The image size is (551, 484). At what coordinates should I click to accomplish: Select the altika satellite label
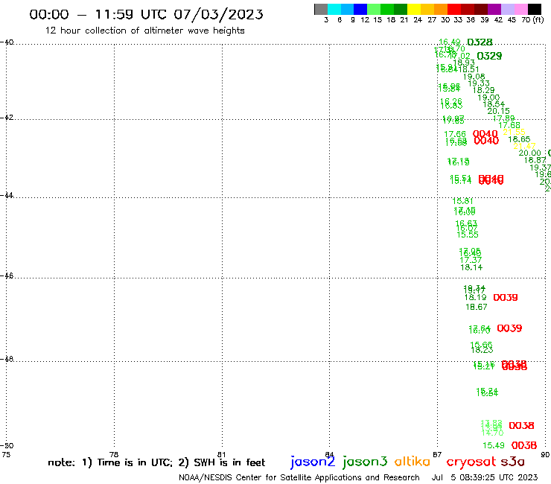pyautogui.click(x=412, y=462)
